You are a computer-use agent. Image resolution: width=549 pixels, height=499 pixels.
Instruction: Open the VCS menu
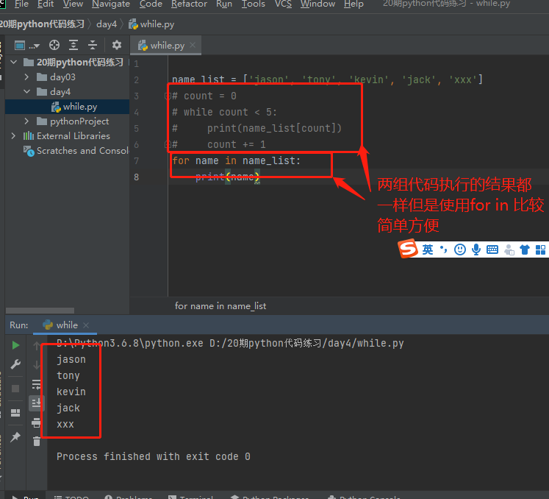[x=283, y=4]
